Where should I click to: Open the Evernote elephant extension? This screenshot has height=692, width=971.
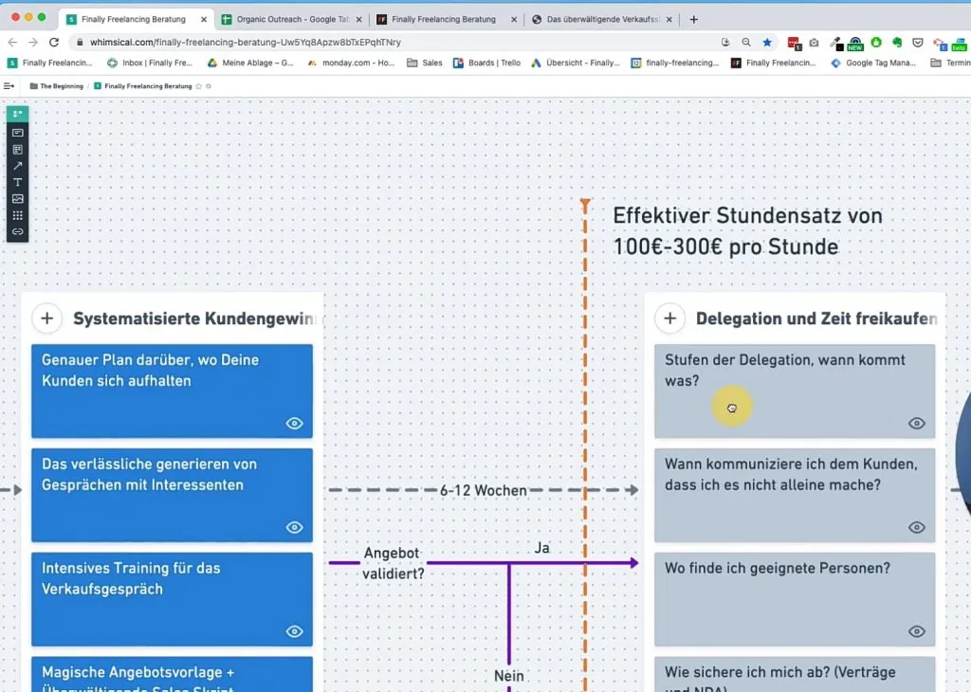[x=897, y=42]
